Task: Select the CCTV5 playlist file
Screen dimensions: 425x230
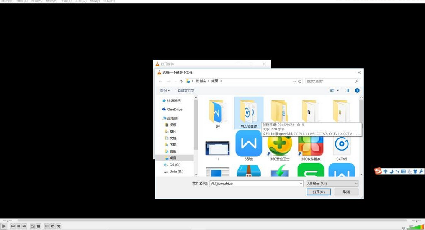Action: (x=342, y=148)
